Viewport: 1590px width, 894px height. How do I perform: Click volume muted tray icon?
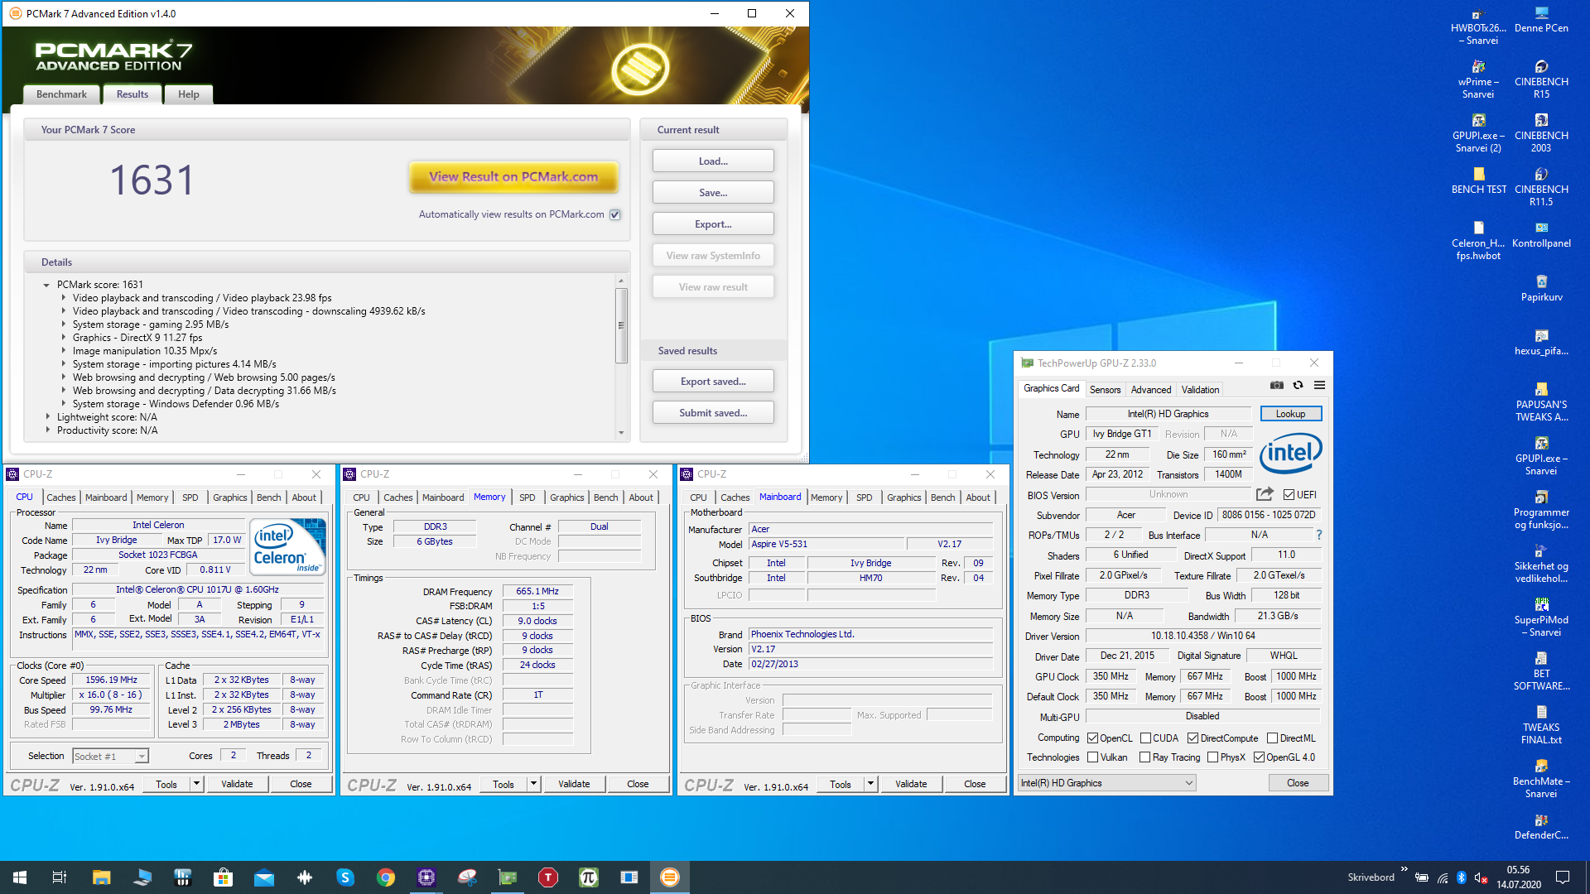coord(1482,877)
